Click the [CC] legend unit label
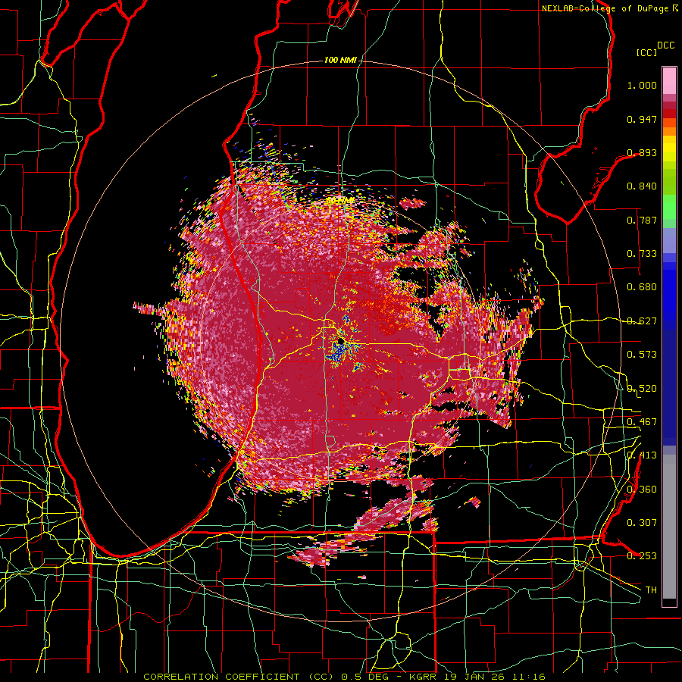 click(647, 52)
